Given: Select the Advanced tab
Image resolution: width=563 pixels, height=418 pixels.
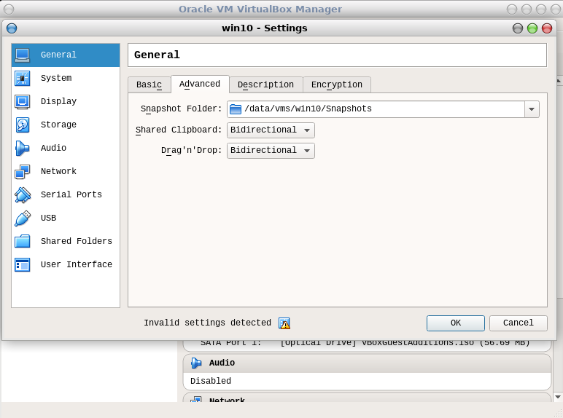Looking at the screenshot, I should [200, 84].
